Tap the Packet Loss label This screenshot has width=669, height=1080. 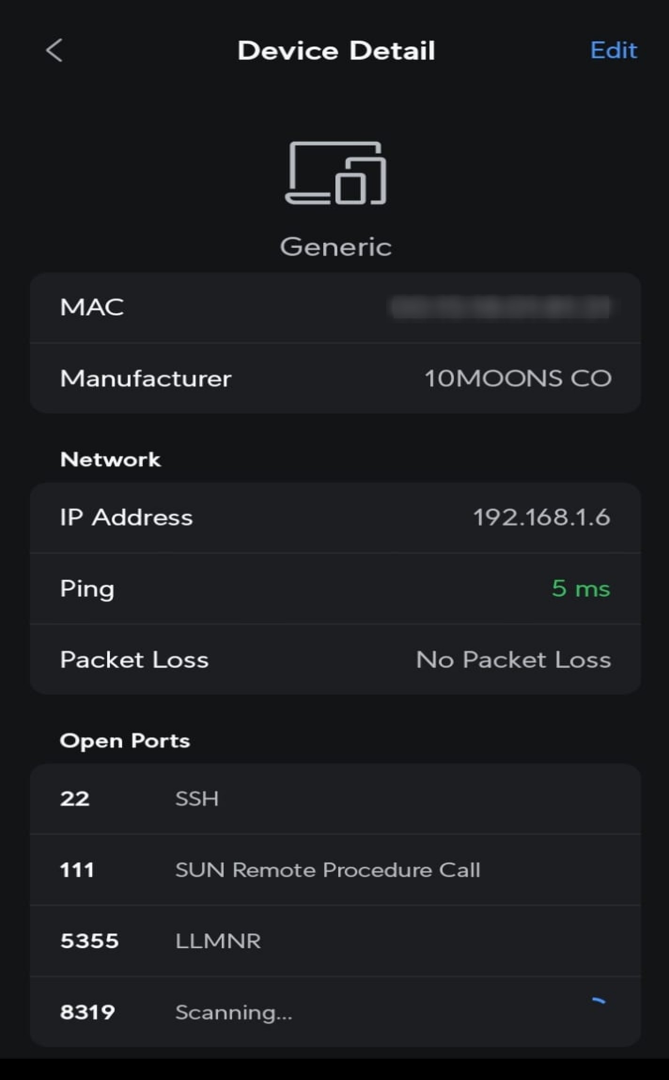[x=134, y=660]
